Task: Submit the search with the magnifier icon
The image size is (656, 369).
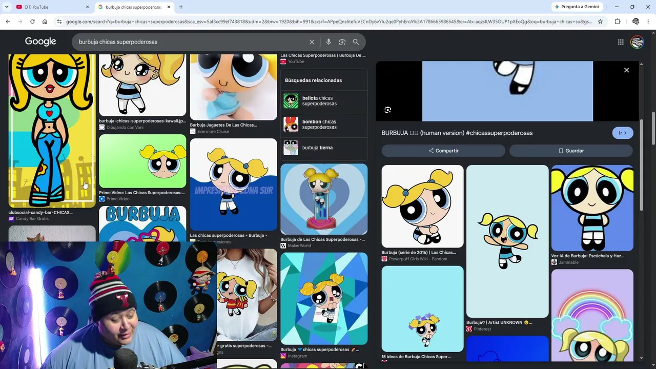Action: [x=356, y=42]
